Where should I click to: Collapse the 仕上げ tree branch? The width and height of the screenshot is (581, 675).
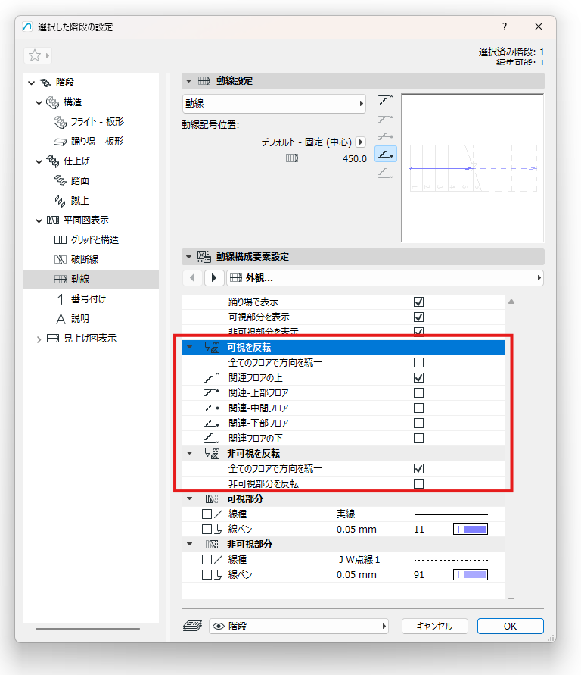39,161
